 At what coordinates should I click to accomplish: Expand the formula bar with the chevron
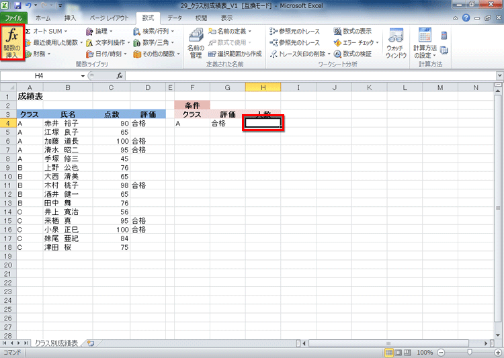pyautogui.click(x=499, y=76)
